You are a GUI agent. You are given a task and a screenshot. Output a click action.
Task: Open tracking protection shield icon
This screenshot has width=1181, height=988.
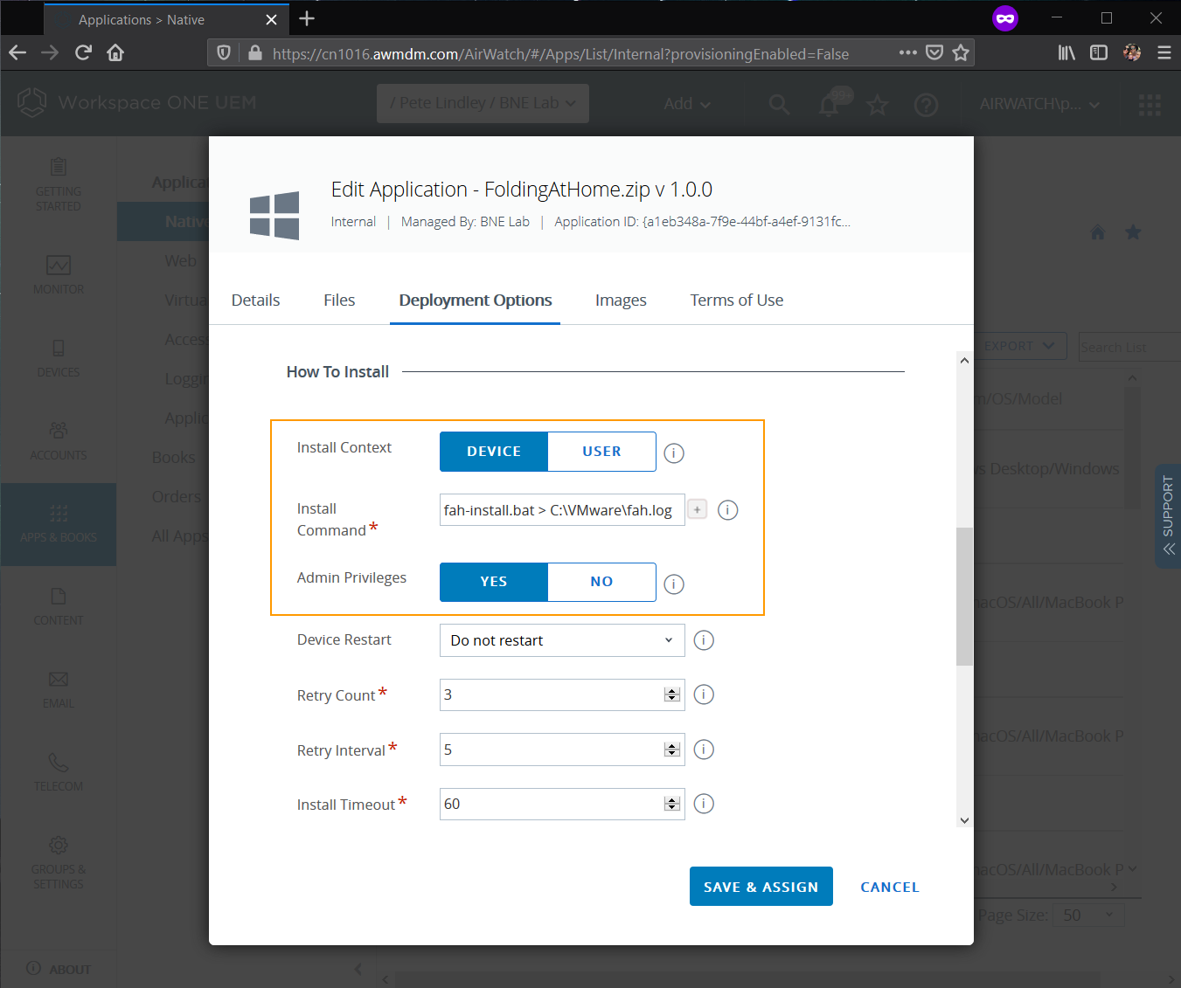224,53
